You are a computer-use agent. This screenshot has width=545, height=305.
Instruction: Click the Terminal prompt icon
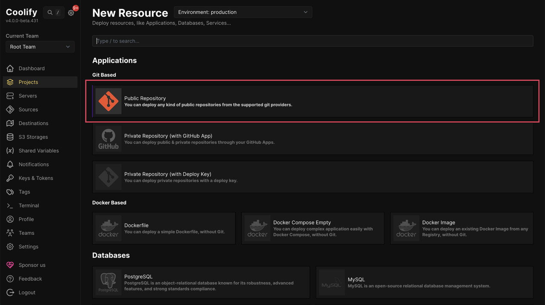click(10, 205)
